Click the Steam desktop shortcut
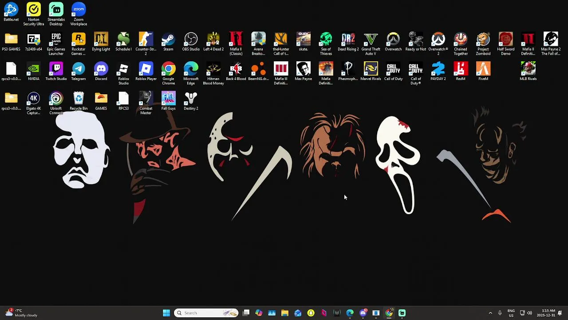 pos(168,42)
